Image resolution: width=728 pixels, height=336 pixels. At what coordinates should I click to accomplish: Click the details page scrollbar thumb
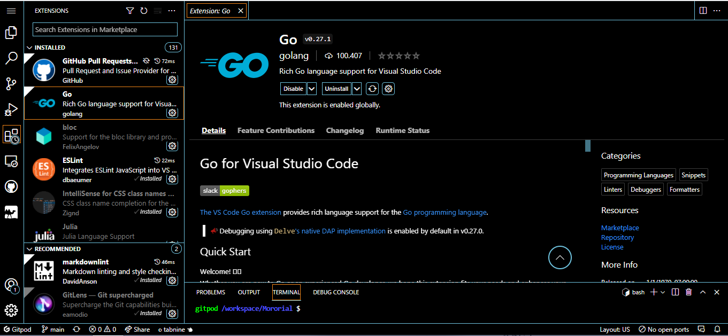tap(588, 146)
